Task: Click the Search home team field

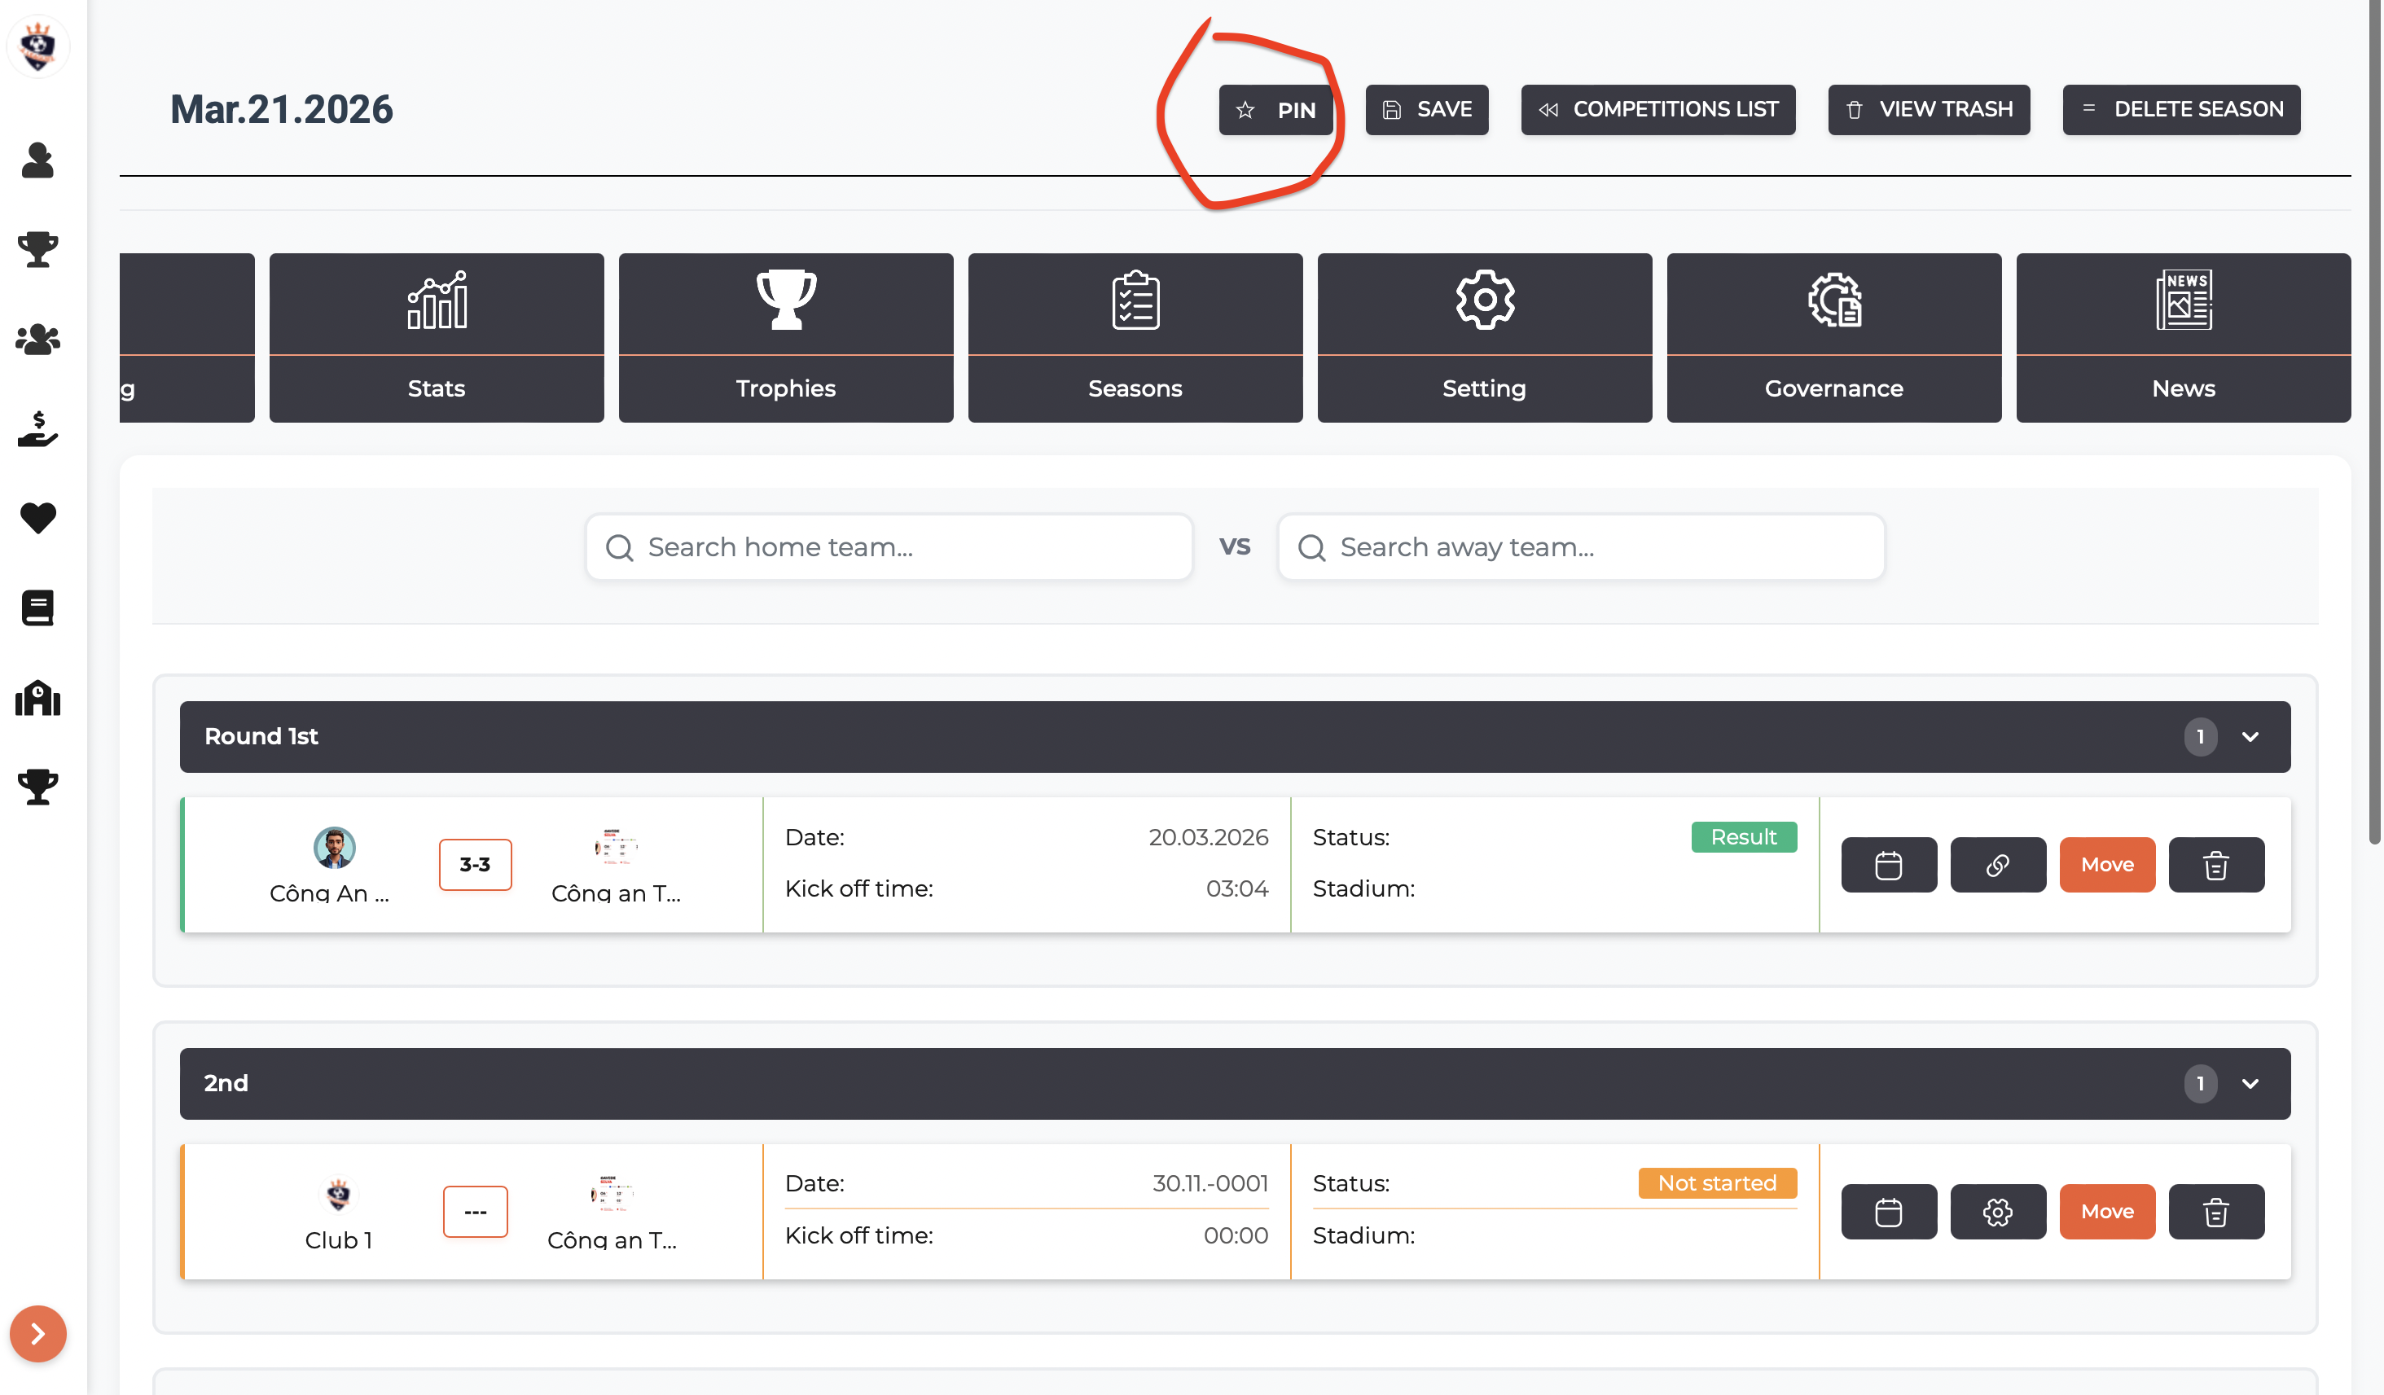Action: (889, 546)
